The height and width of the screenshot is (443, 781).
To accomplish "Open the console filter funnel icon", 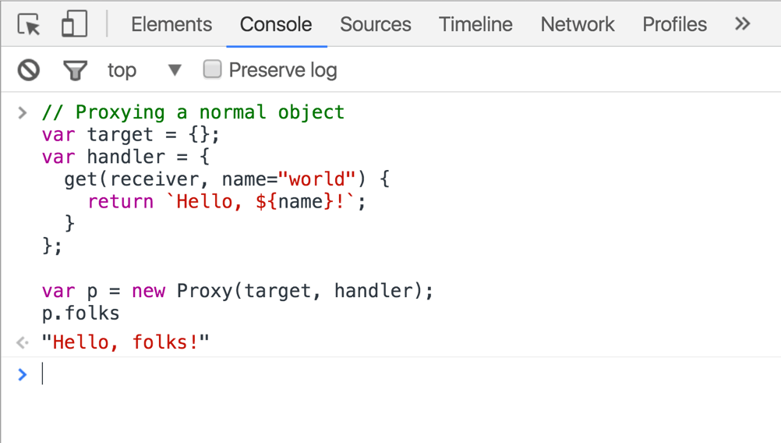I will click(x=75, y=70).
